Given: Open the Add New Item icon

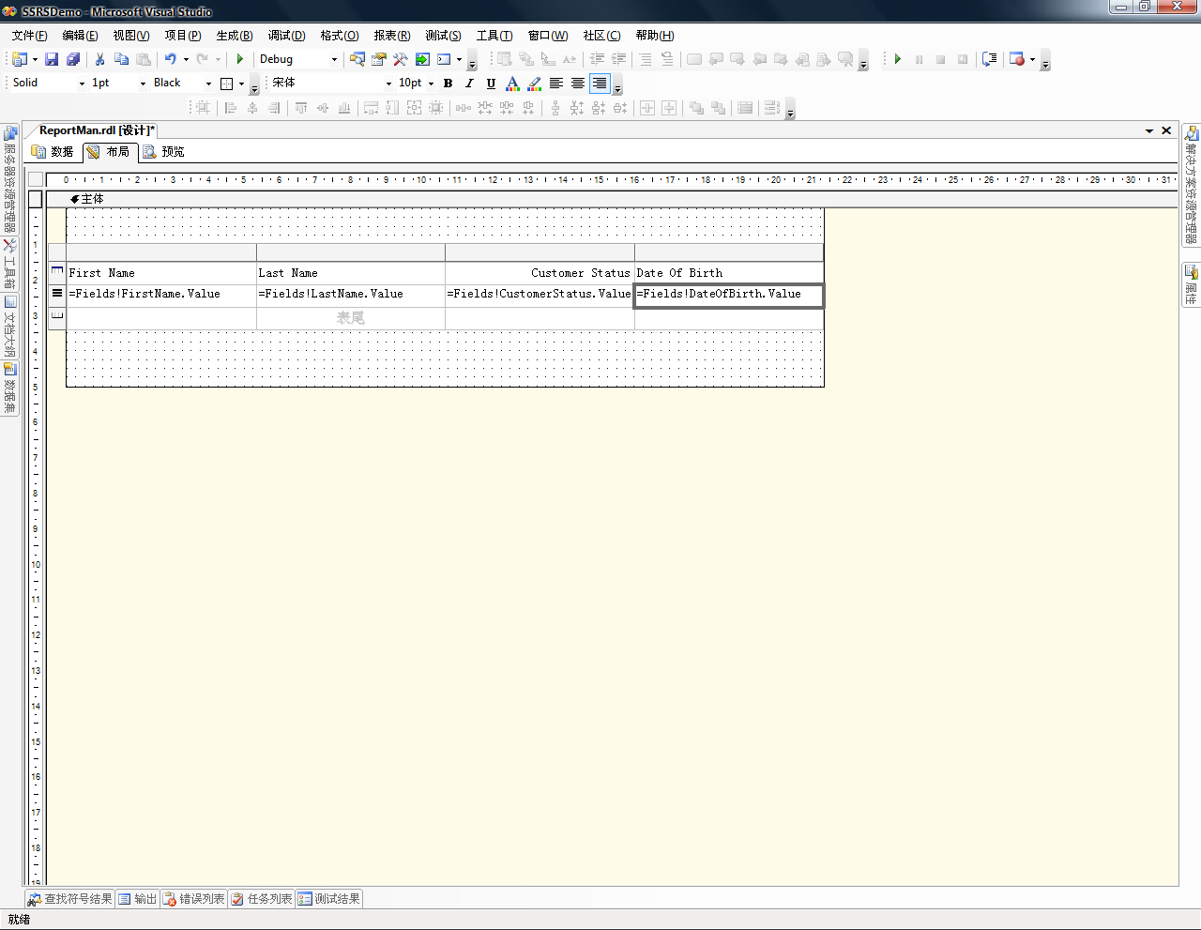Looking at the screenshot, I should point(18,59).
